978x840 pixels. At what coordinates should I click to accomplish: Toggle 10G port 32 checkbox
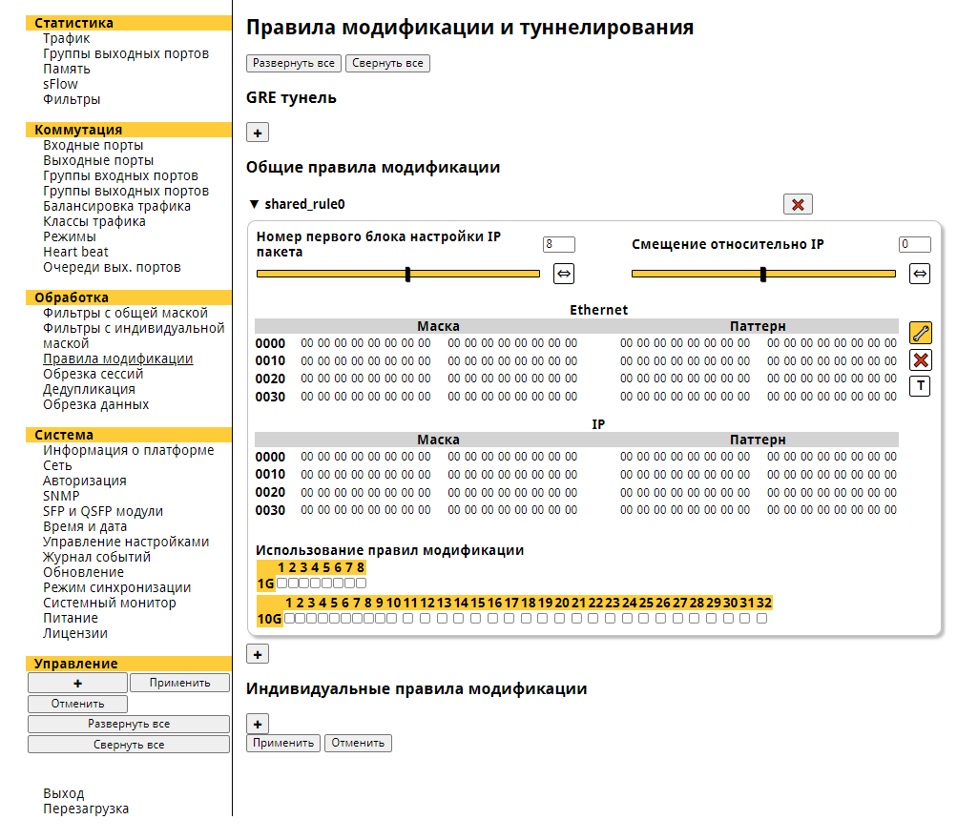click(761, 618)
